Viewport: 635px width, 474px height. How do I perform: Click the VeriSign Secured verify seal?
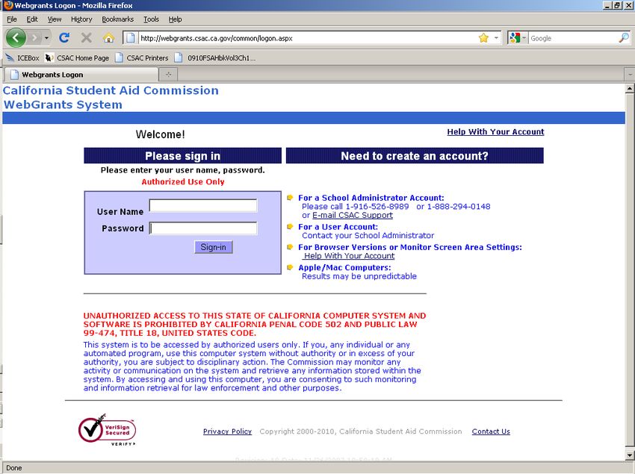click(x=108, y=430)
